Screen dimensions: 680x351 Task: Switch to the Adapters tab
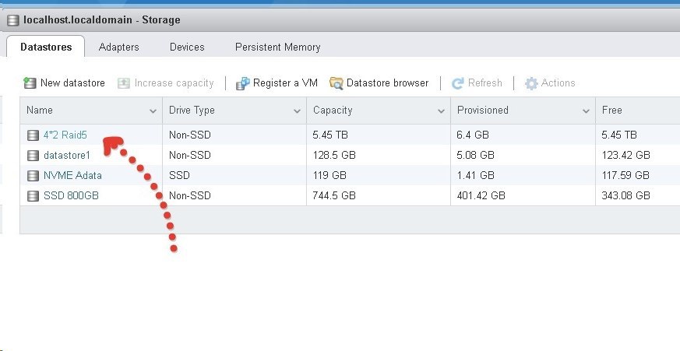119,47
